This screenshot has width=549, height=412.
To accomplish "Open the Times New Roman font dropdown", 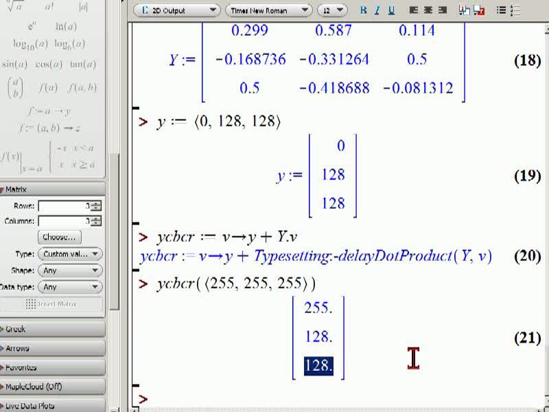I will 268,10.
